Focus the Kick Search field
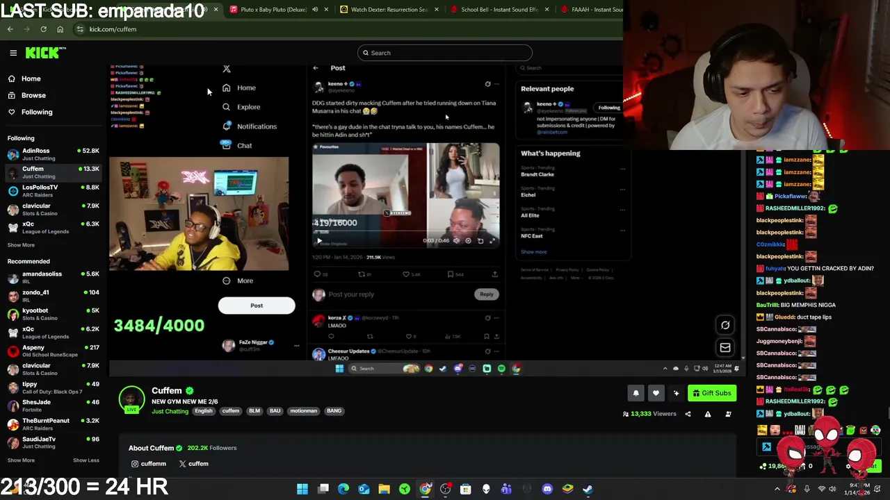This screenshot has height=500, width=890. click(x=445, y=53)
